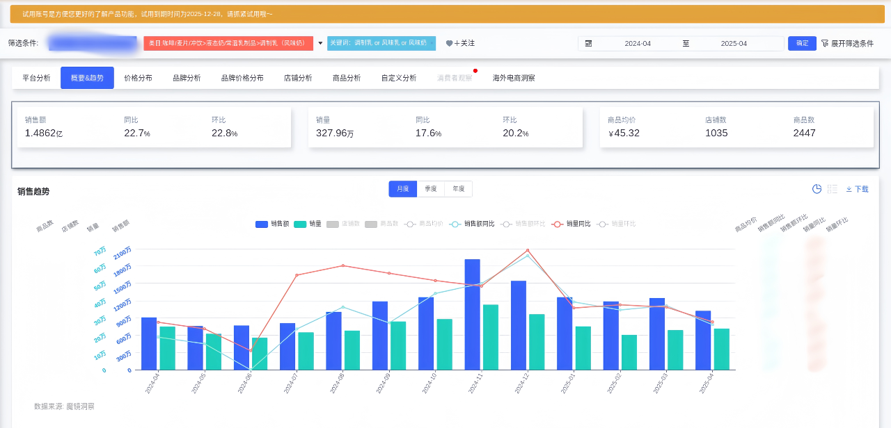Click the +关注 follow button
Screen dimensions: 891x428
[x=460, y=43]
